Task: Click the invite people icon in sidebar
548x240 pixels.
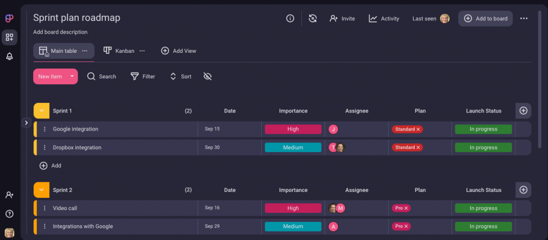Action: tap(10, 195)
